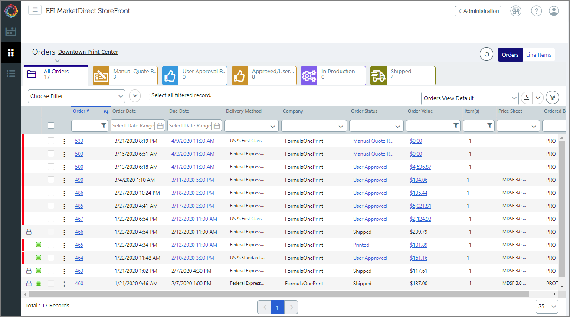
Task: Click the Item(s) filter funnel icon
Action: click(x=490, y=126)
